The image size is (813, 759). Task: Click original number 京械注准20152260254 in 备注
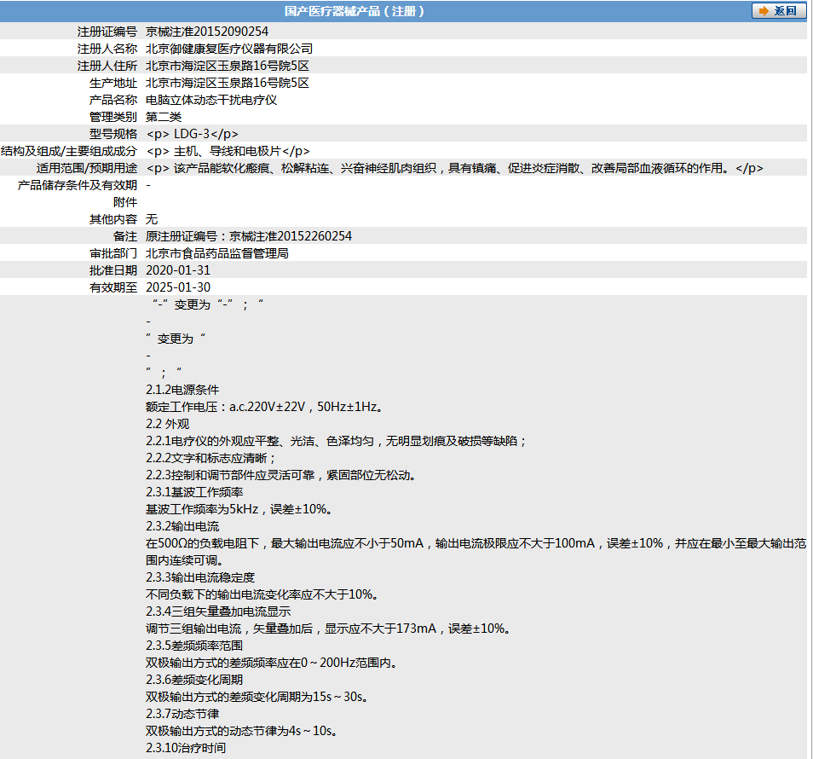coord(291,236)
